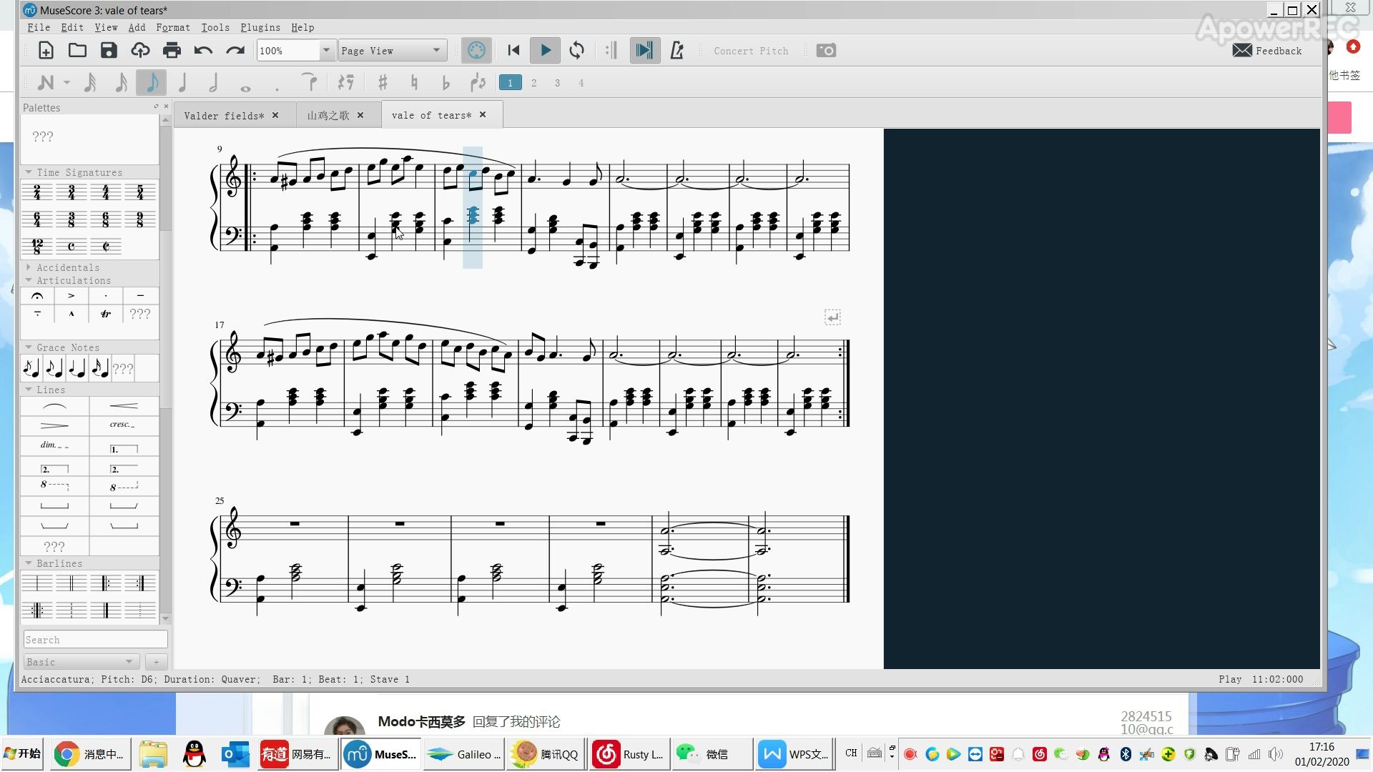Select half note duration

(x=213, y=83)
